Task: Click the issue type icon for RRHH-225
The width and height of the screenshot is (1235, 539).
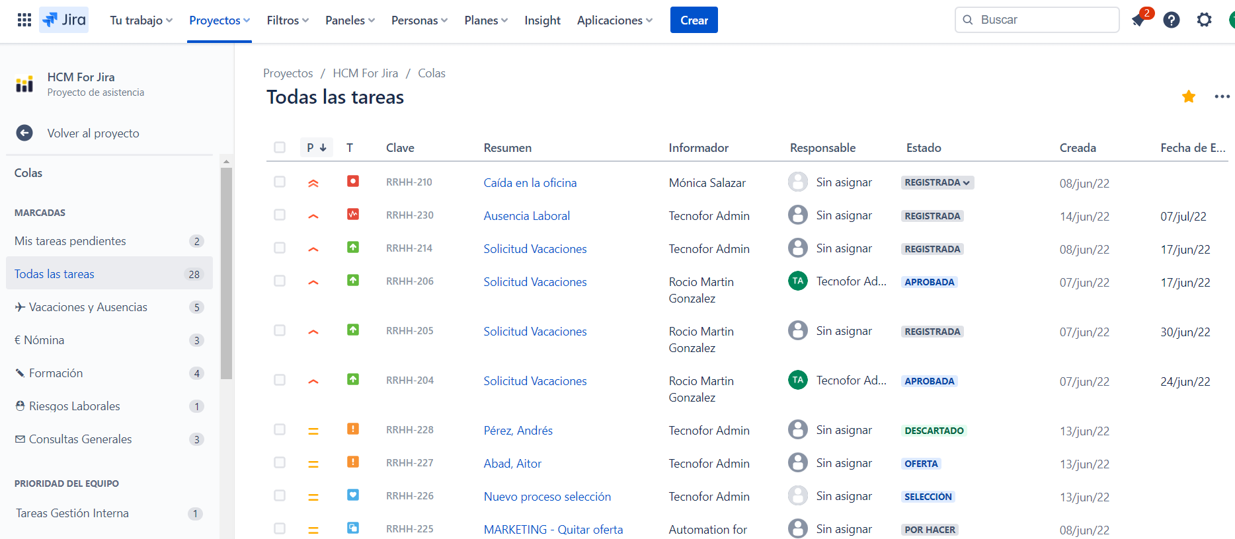Action: (353, 528)
